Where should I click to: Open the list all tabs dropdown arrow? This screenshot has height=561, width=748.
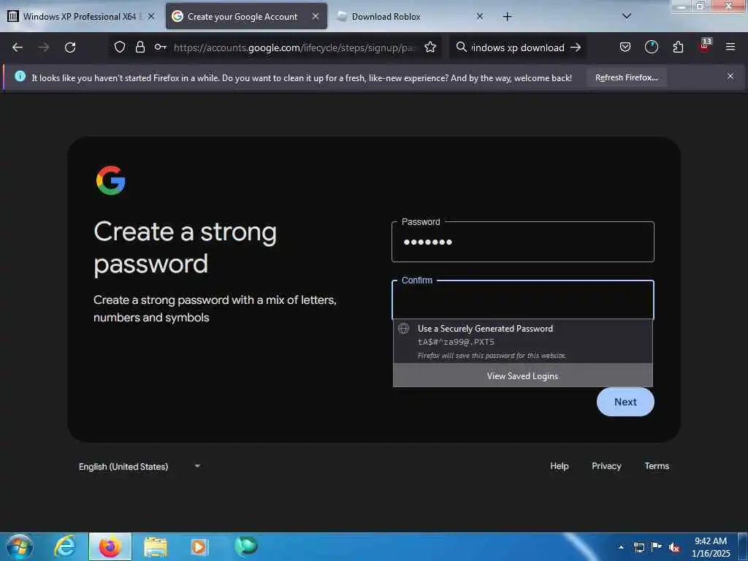(x=627, y=17)
